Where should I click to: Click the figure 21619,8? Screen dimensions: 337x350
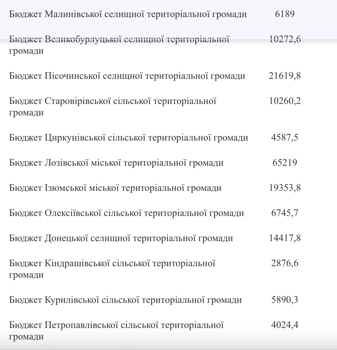[285, 76]
